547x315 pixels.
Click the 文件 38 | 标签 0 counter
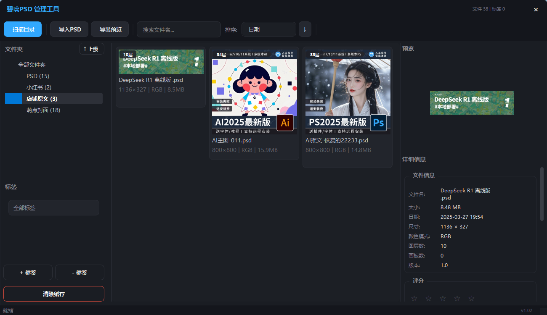coord(489,9)
